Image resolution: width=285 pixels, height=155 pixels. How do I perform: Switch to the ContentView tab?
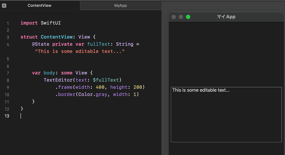40,5
